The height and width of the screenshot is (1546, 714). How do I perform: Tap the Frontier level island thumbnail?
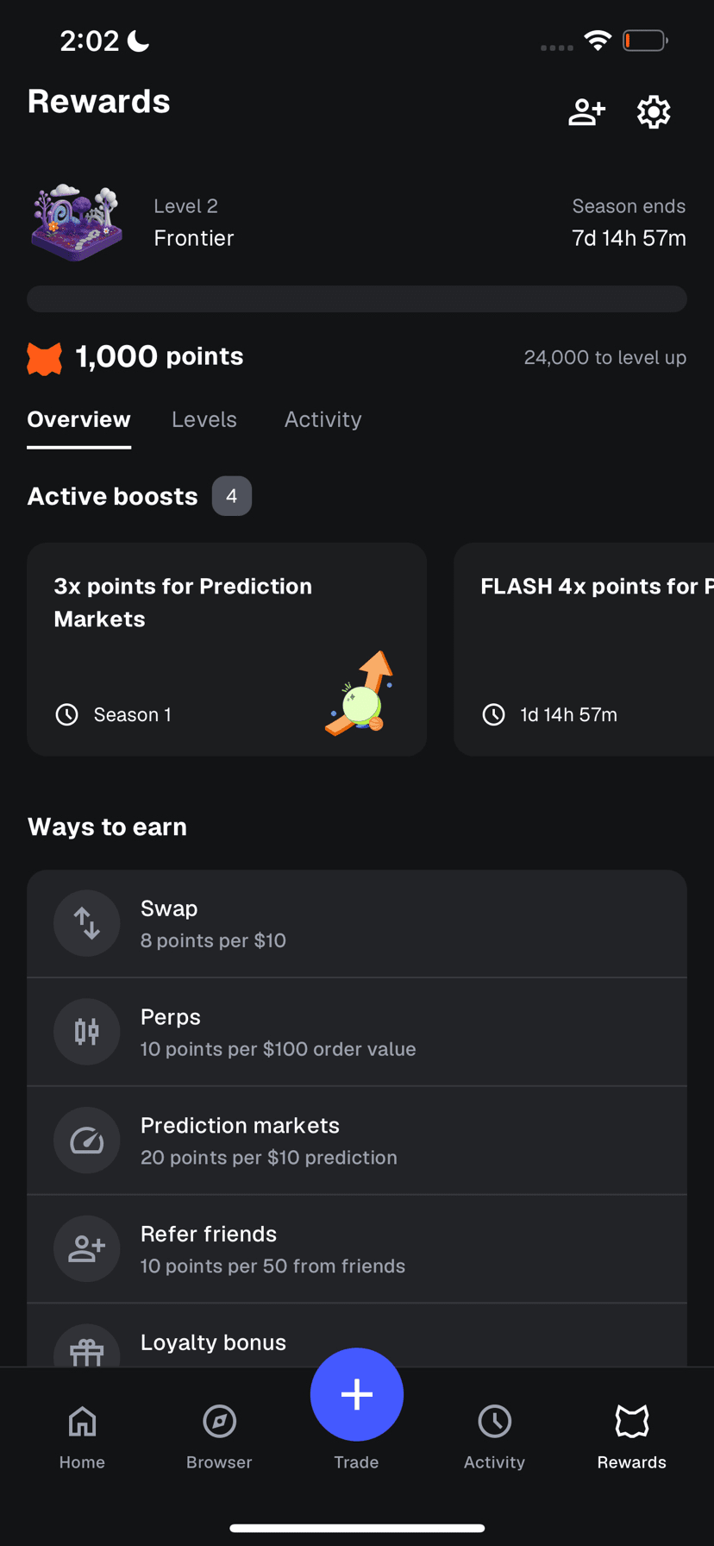78,223
